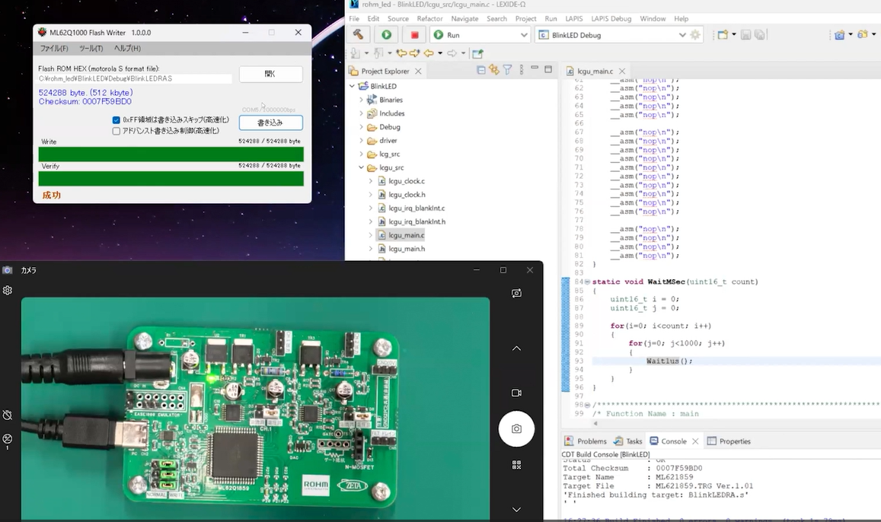This screenshot has height=522, width=881.
Task: Open the Run launch mode dropdown
Action: coord(523,35)
